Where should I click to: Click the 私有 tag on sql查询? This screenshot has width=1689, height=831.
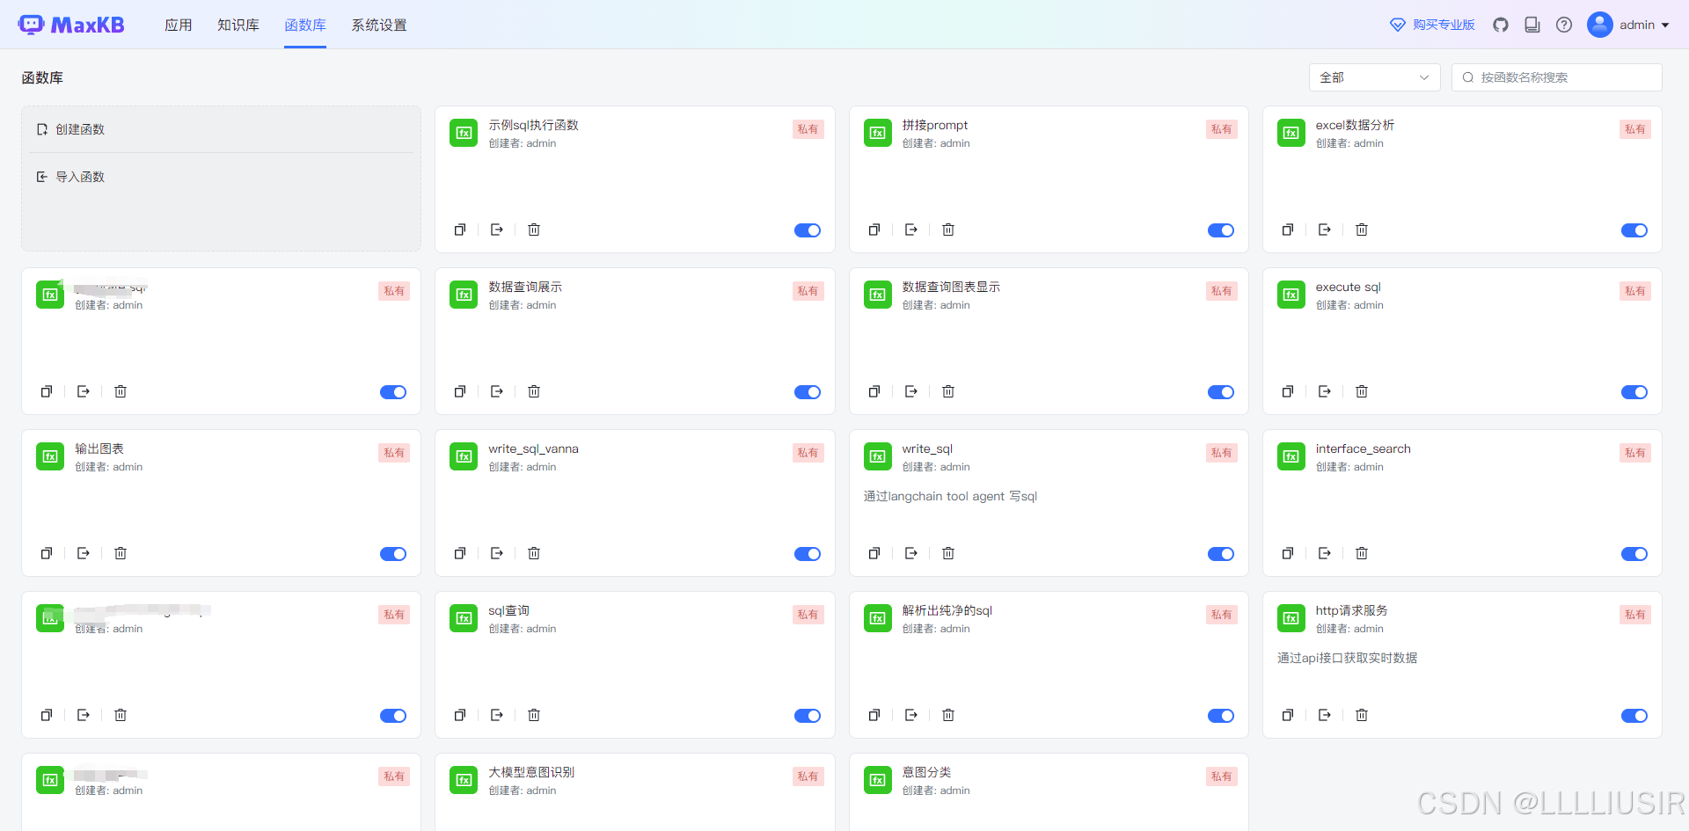(x=808, y=615)
